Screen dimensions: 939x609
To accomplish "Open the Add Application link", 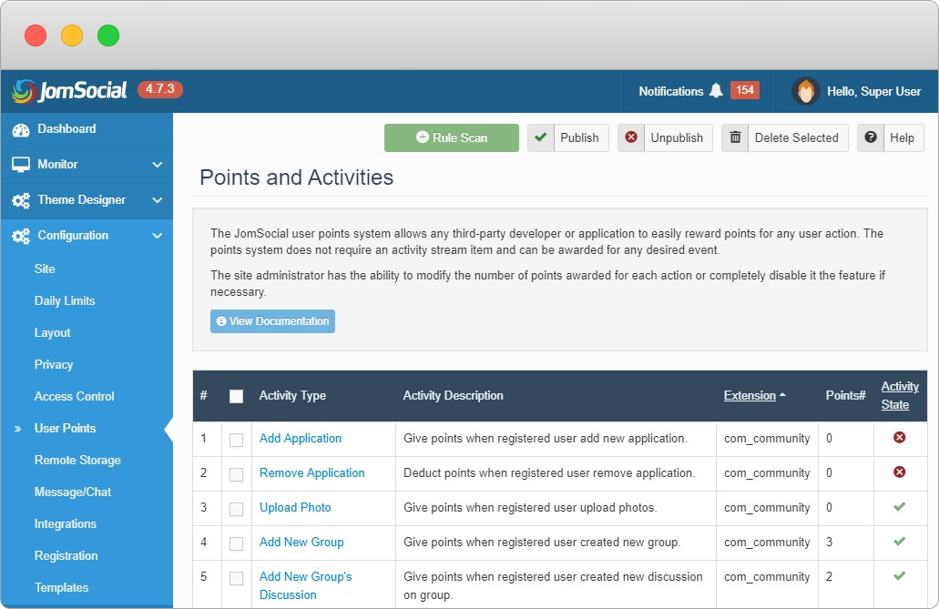I will click(301, 439).
